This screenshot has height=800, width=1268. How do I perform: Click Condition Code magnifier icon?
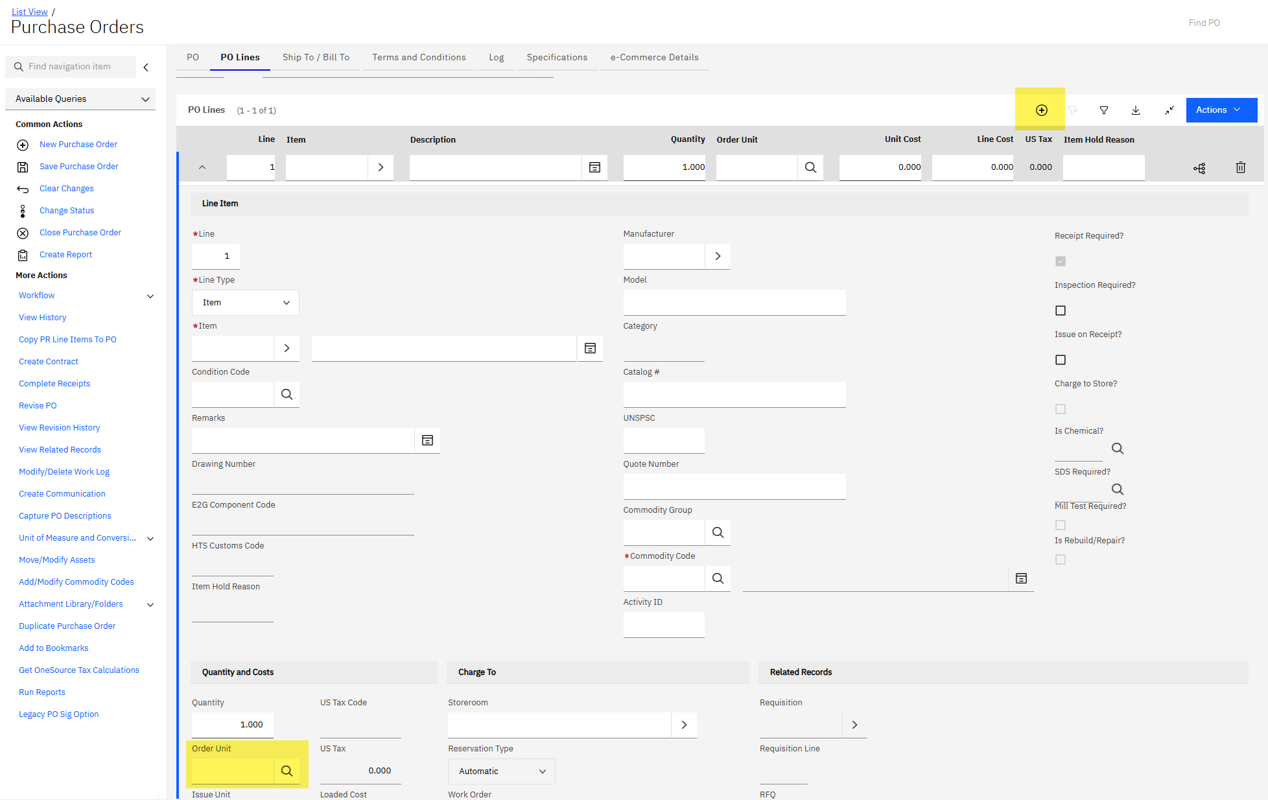(x=287, y=394)
